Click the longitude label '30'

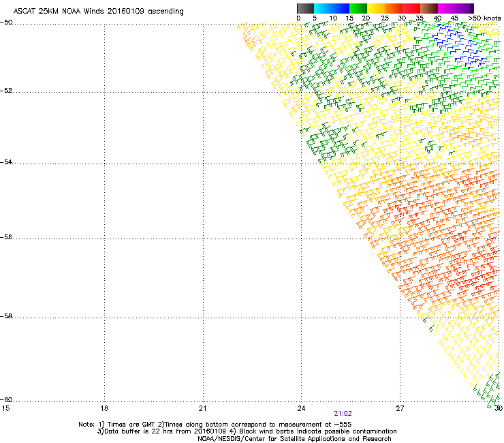(499, 408)
